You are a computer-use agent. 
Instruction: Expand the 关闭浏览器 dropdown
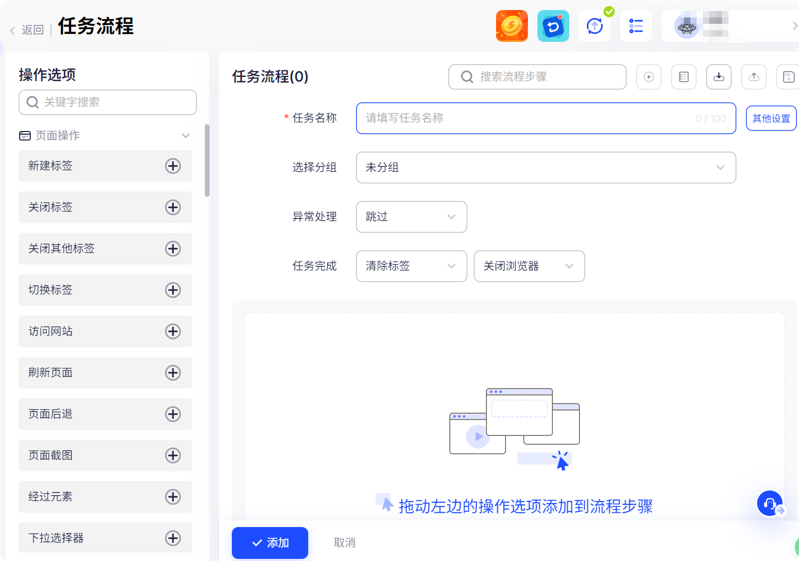coord(529,266)
